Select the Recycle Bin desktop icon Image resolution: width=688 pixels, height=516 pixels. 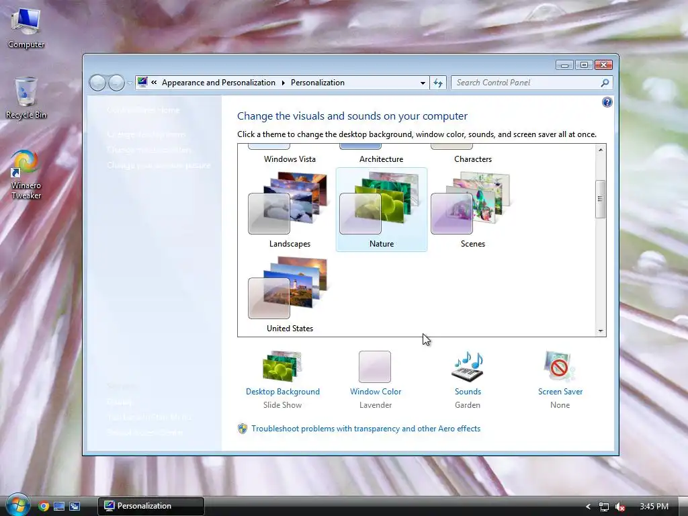coord(26,98)
